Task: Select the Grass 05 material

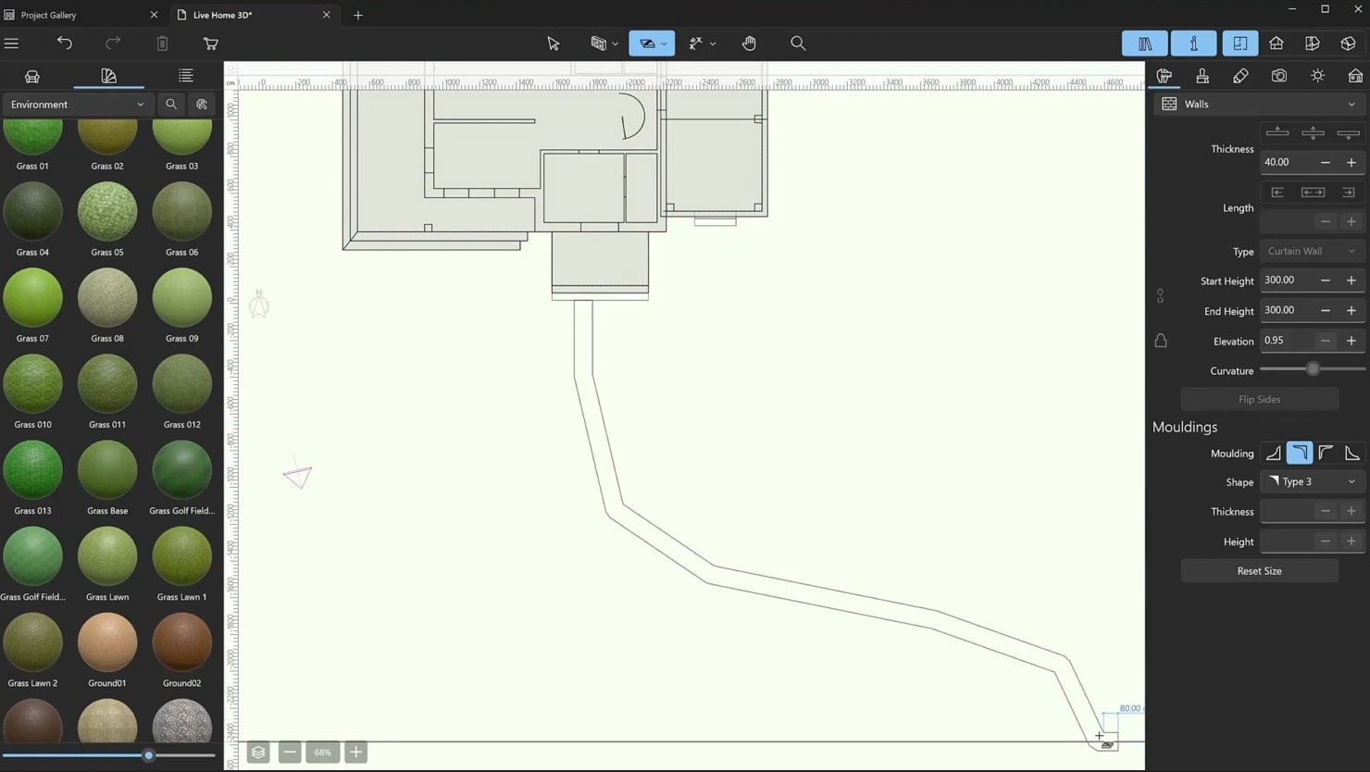Action: pyautogui.click(x=107, y=213)
